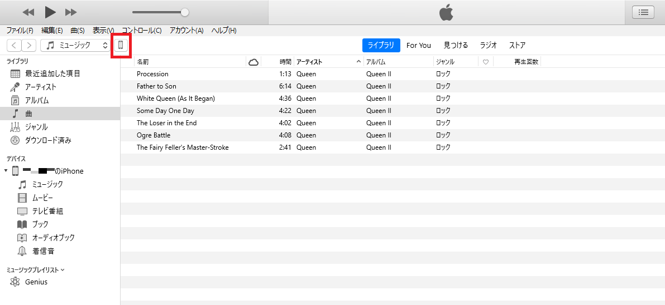Switch to the 見つける tab
Screen dimensions: 665x305
tap(456, 45)
